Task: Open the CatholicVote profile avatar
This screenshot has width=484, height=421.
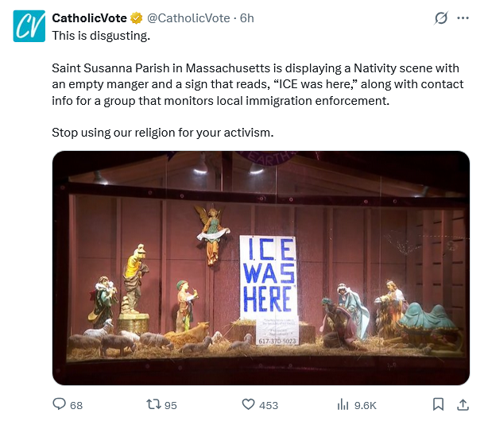Action: pyautogui.click(x=29, y=25)
